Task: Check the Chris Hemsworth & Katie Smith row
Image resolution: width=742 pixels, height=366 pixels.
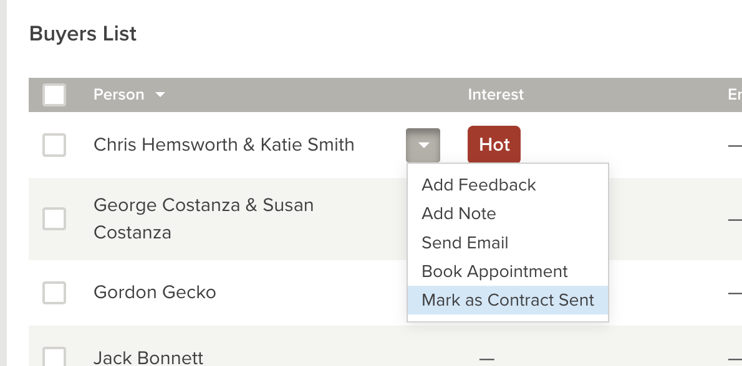Action: (54, 145)
